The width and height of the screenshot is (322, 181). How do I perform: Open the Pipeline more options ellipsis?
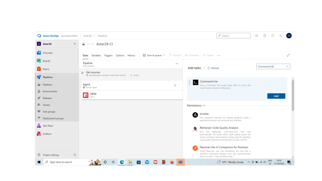(x=177, y=64)
